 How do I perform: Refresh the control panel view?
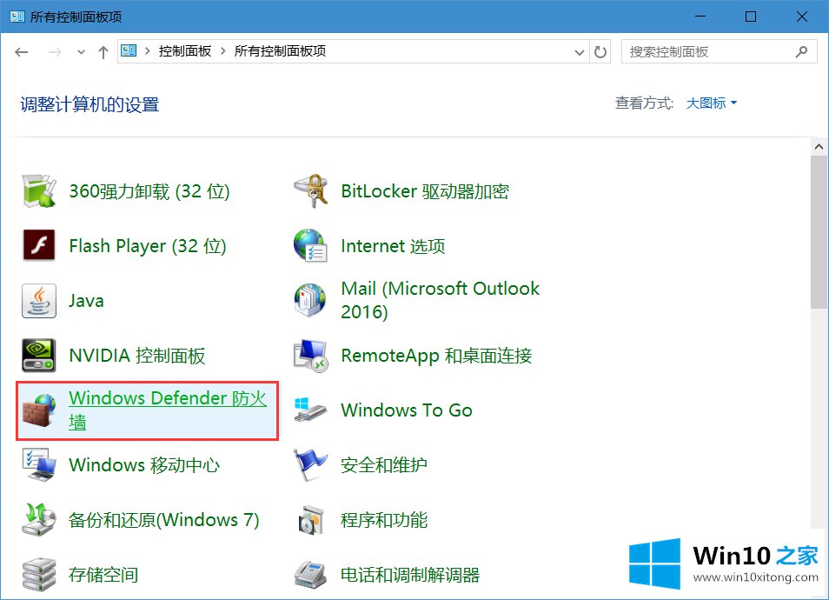[x=600, y=52]
